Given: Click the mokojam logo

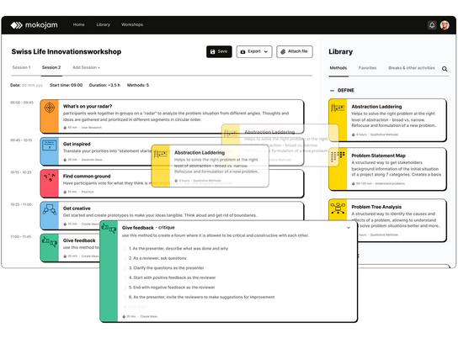Looking at the screenshot, I should 35,25.
